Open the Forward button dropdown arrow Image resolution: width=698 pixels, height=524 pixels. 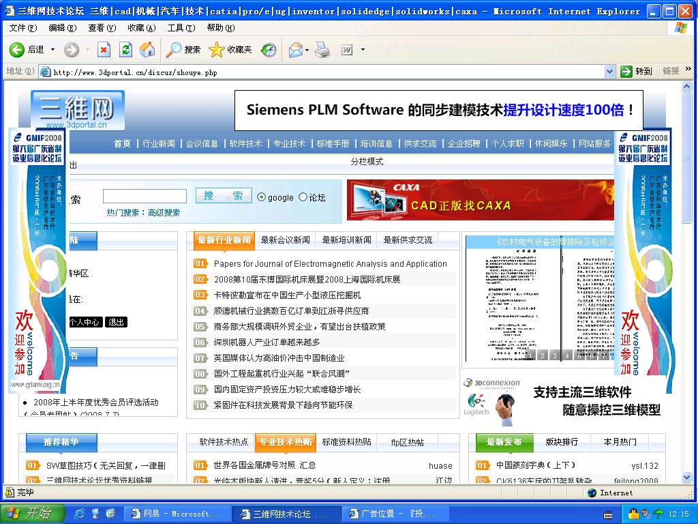tap(87, 49)
